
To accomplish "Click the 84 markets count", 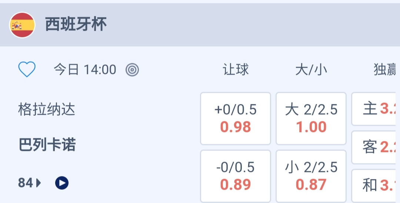I will (x=26, y=183).
